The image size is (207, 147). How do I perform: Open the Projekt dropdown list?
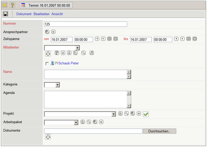click(x=114, y=114)
